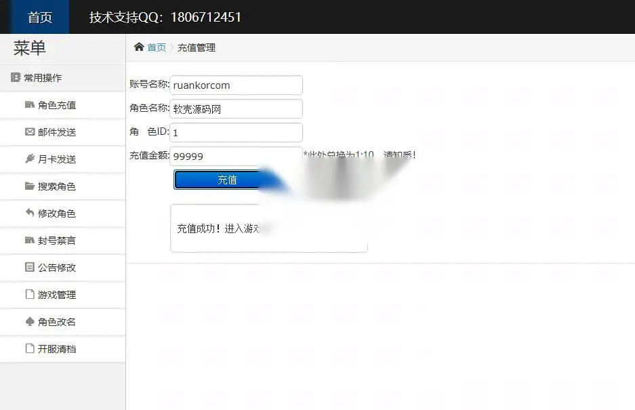
Task: Click the 封号禁言 books icon
Action: pos(30,241)
